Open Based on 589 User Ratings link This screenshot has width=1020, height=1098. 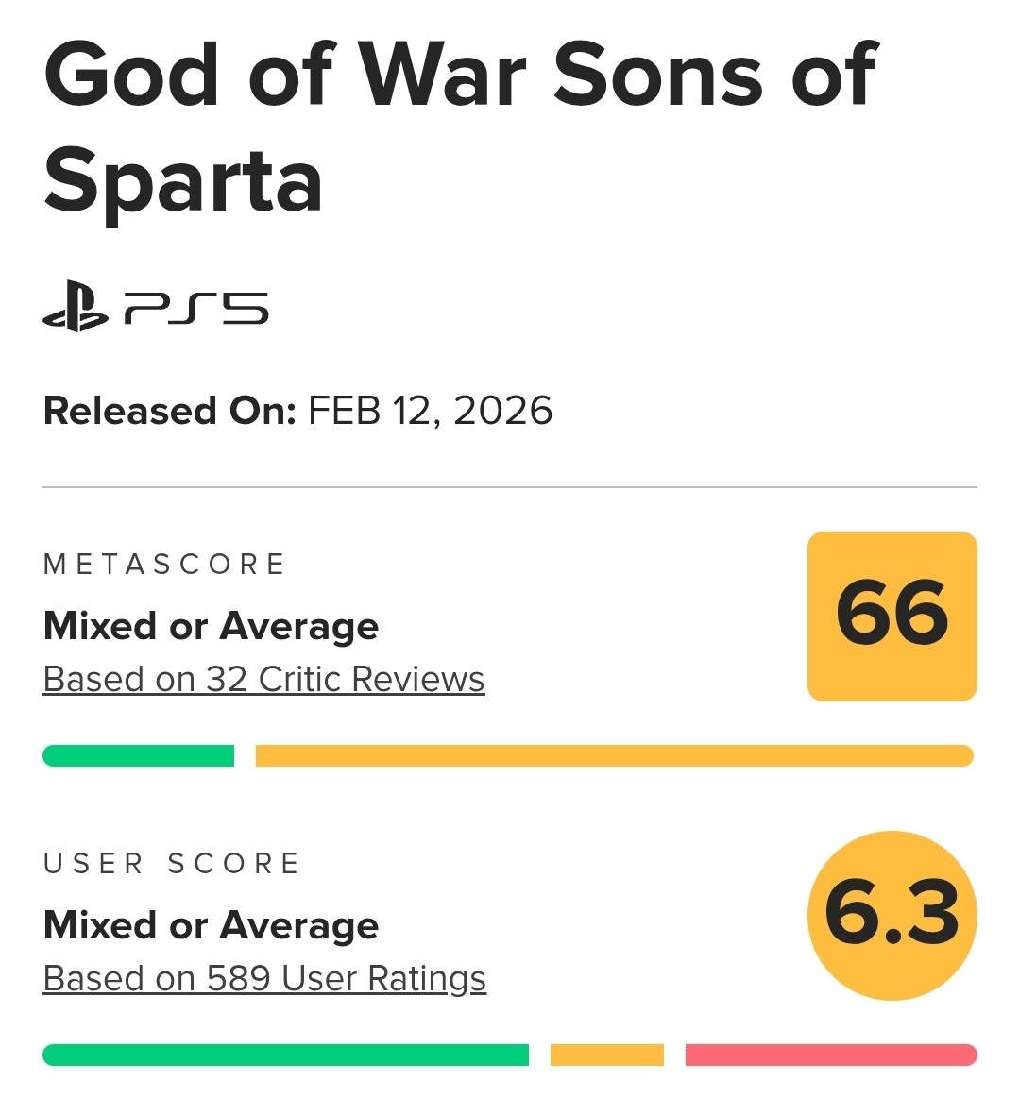coord(264,979)
